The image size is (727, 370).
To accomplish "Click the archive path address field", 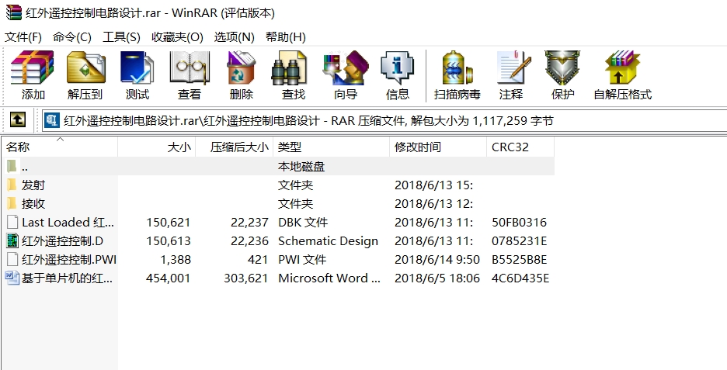I will click(x=384, y=121).
